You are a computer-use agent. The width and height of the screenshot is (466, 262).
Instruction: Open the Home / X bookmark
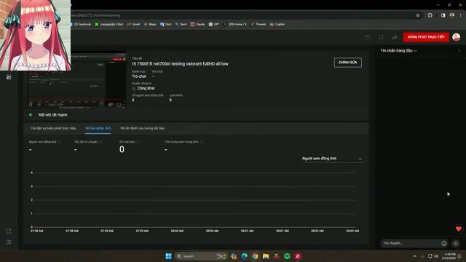pos(234,24)
